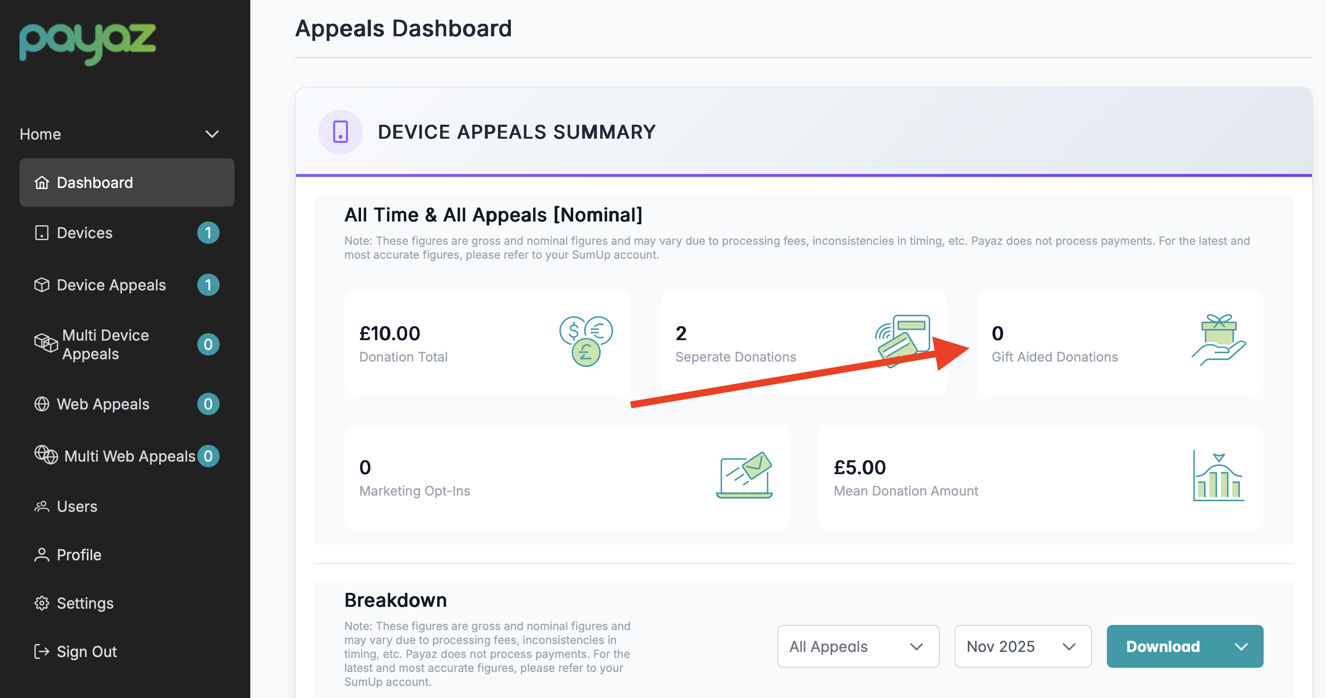1326x698 pixels.
Task: Collapse the Home menu chevron
Action: [212, 134]
